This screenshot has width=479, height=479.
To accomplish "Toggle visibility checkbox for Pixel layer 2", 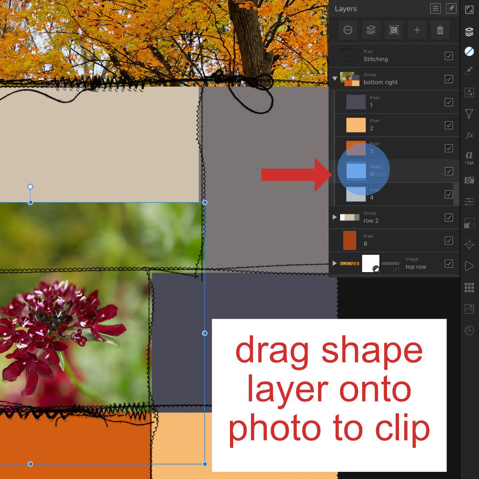I will pyautogui.click(x=449, y=125).
